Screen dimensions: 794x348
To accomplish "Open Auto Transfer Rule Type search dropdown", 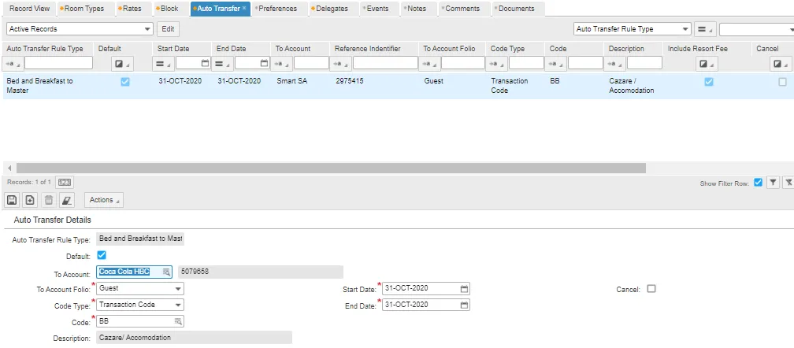I will tap(633, 29).
